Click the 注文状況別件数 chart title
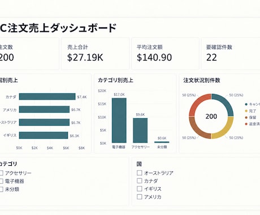The width and height of the screenshot is (260, 215). coord(202,80)
